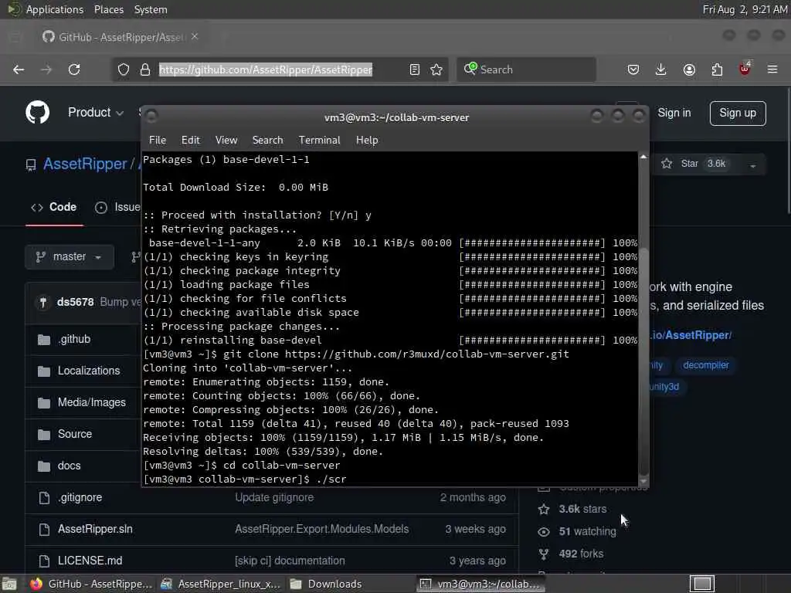Expand the Star list dropdown arrow
791x593 pixels.
pyautogui.click(x=752, y=165)
